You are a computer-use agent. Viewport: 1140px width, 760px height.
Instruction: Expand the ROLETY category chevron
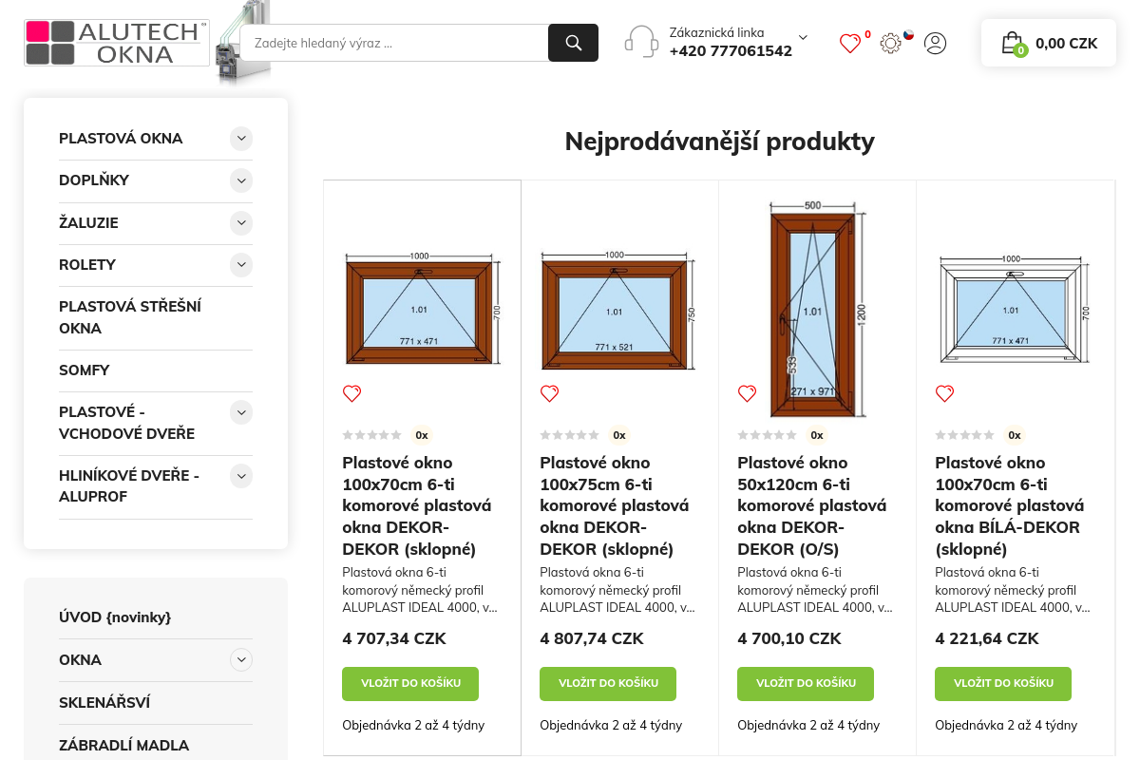241,264
